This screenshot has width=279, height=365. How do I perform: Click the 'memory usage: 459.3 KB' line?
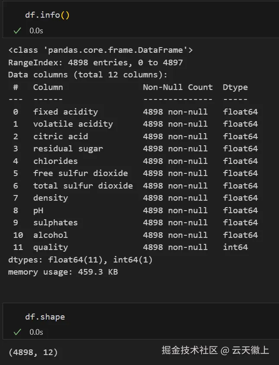[63, 272]
